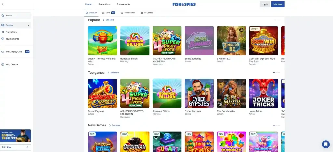Open 4 Super Piggypots in Top games row
This screenshot has height=152, width=333.
(x=135, y=93)
